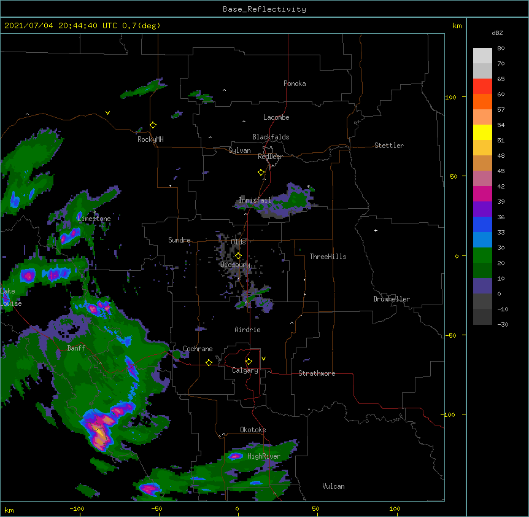This screenshot has height=517, width=529.
Task: Click the yellow marker above Calgary label
Action: (x=249, y=362)
